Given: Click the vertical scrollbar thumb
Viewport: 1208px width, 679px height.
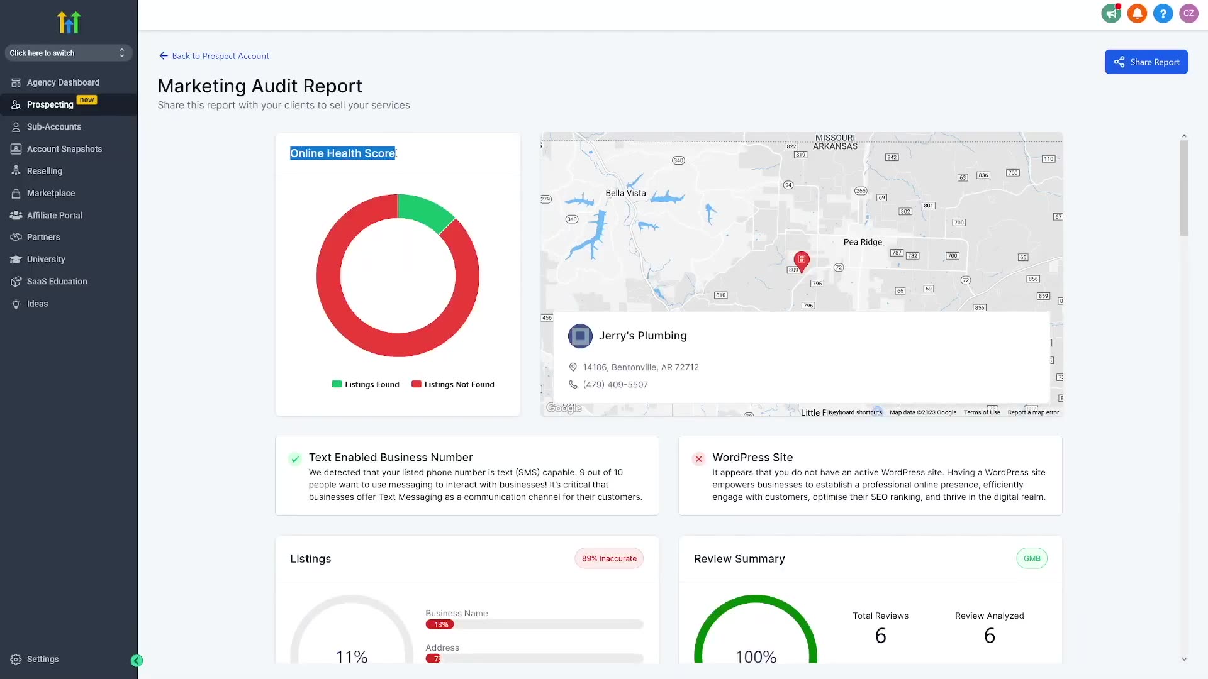Looking at the screenshot, I should click(1183, 189).
